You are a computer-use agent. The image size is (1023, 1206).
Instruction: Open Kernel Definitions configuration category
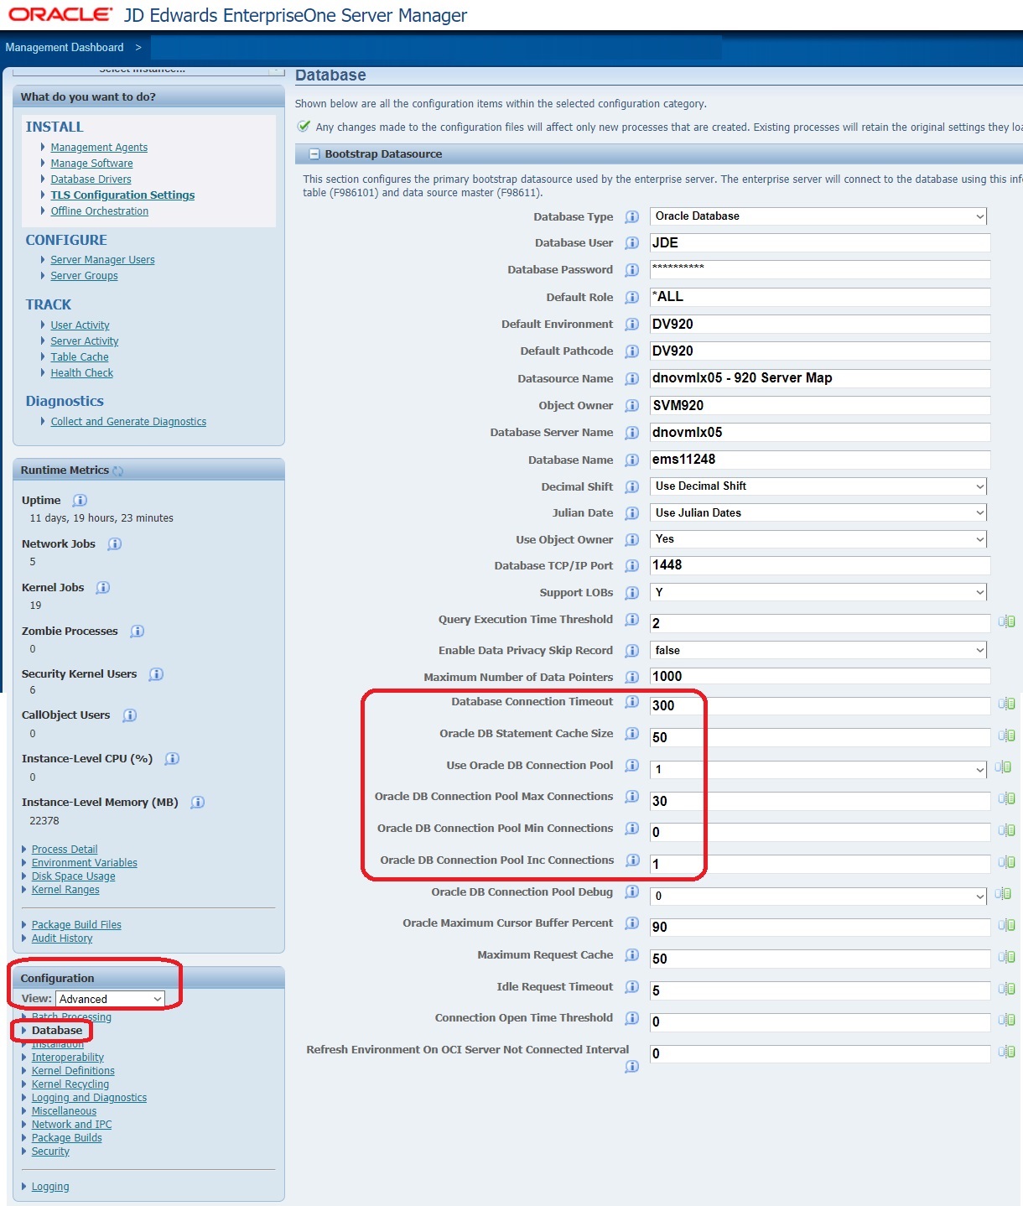73,1071
